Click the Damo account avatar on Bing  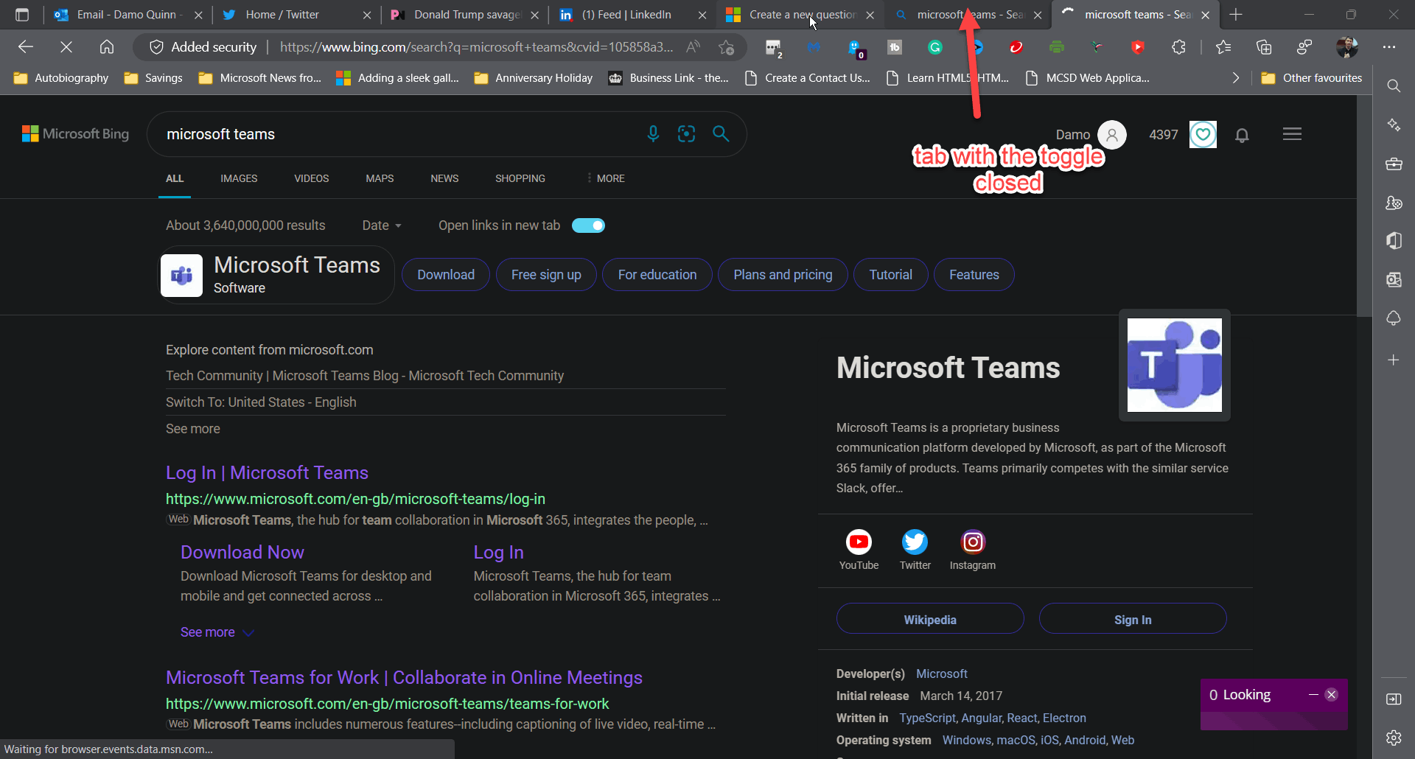pyautogui.click(x=1112, y=135)
